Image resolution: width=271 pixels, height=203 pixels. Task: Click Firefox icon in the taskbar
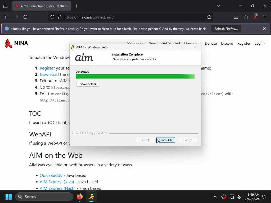pos(79,197)
